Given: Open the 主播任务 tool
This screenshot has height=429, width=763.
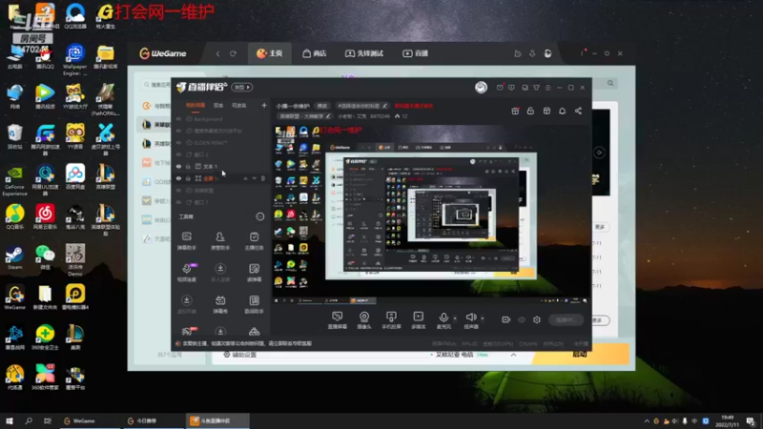Looking at the screenshot, I should [254, 241].
